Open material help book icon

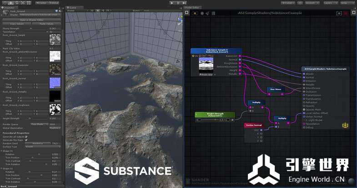[56, 11]
